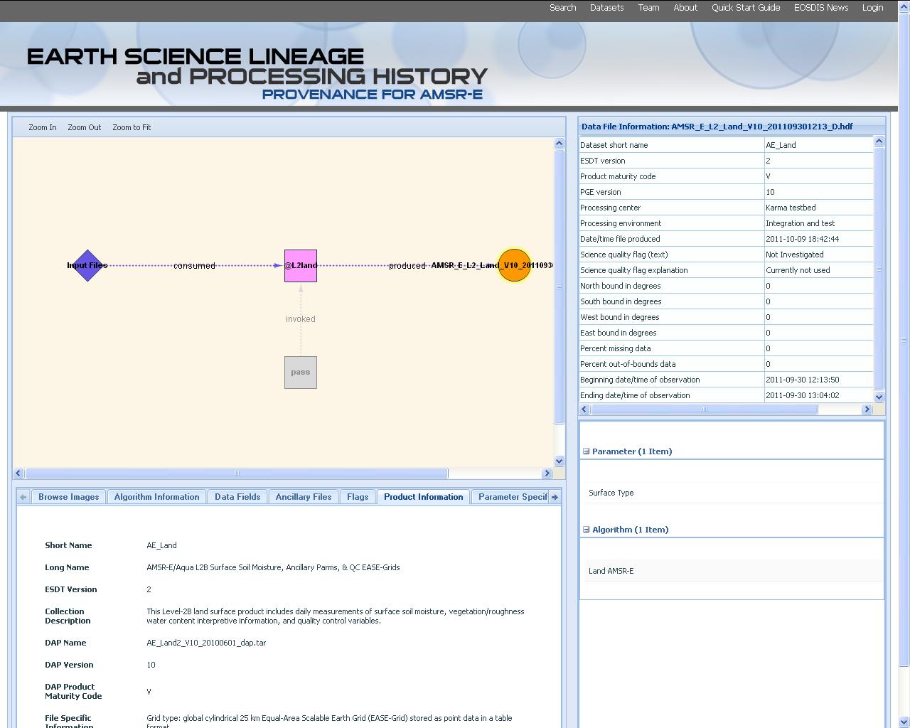Image resolution: width=910 pixels, height=728 pixels.
Task: Click graph vertical scrollbar down arrow
Action: click(x=559, y=461)
